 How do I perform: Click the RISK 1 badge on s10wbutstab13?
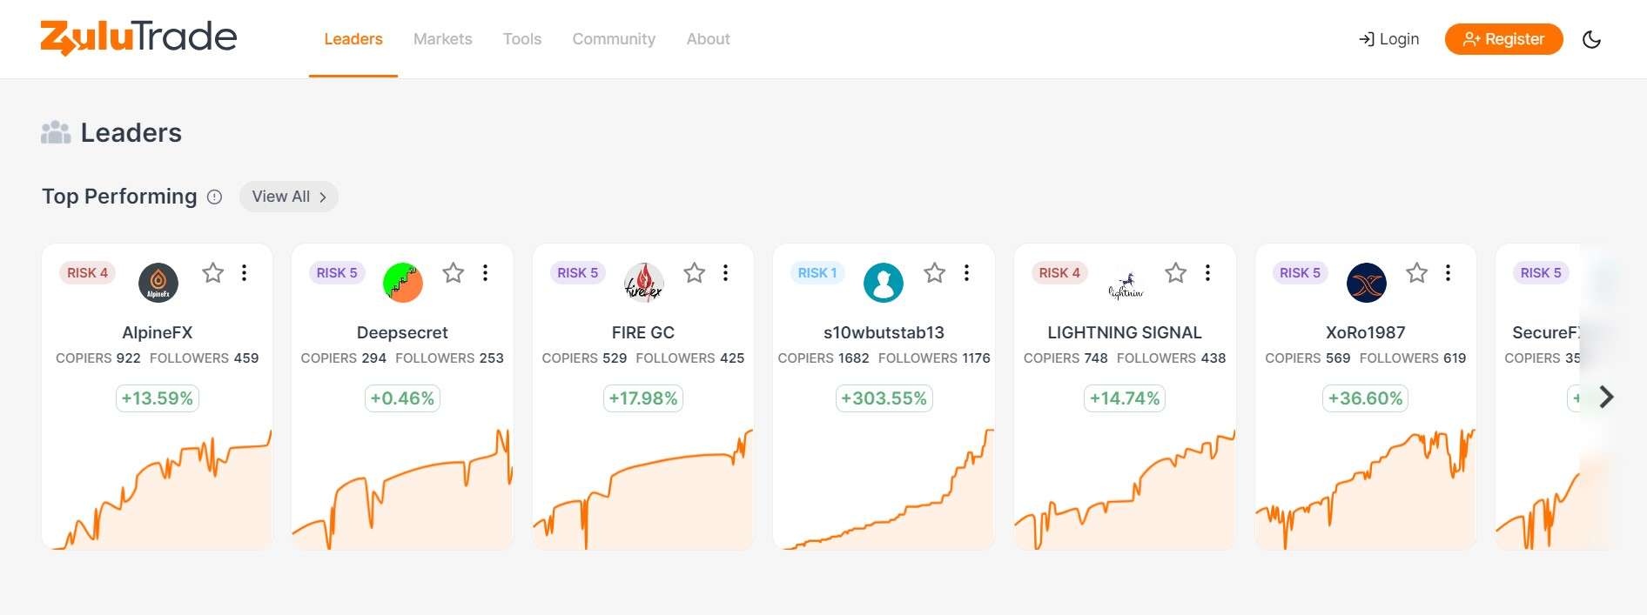coord(817,273)
